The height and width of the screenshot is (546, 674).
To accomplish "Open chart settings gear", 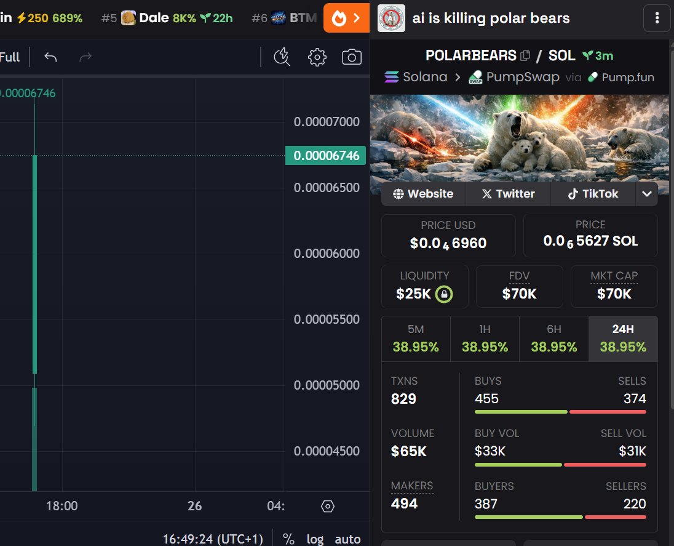I will pyautogui.click(x=317, y=57).
